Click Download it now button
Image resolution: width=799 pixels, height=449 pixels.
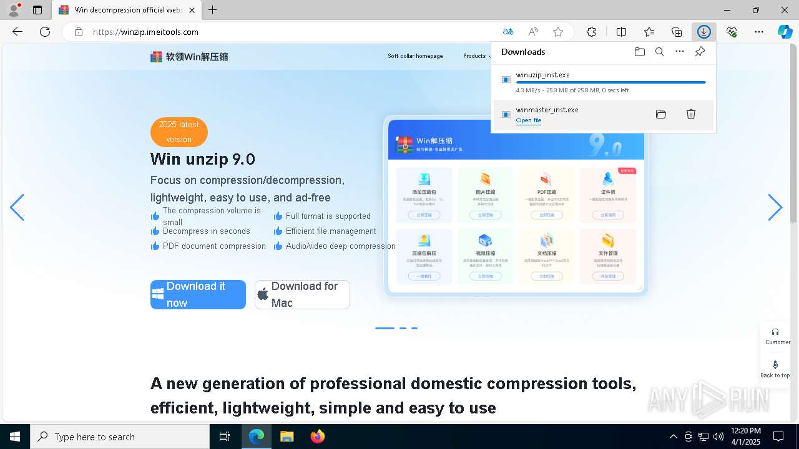[x=198, y=294]
